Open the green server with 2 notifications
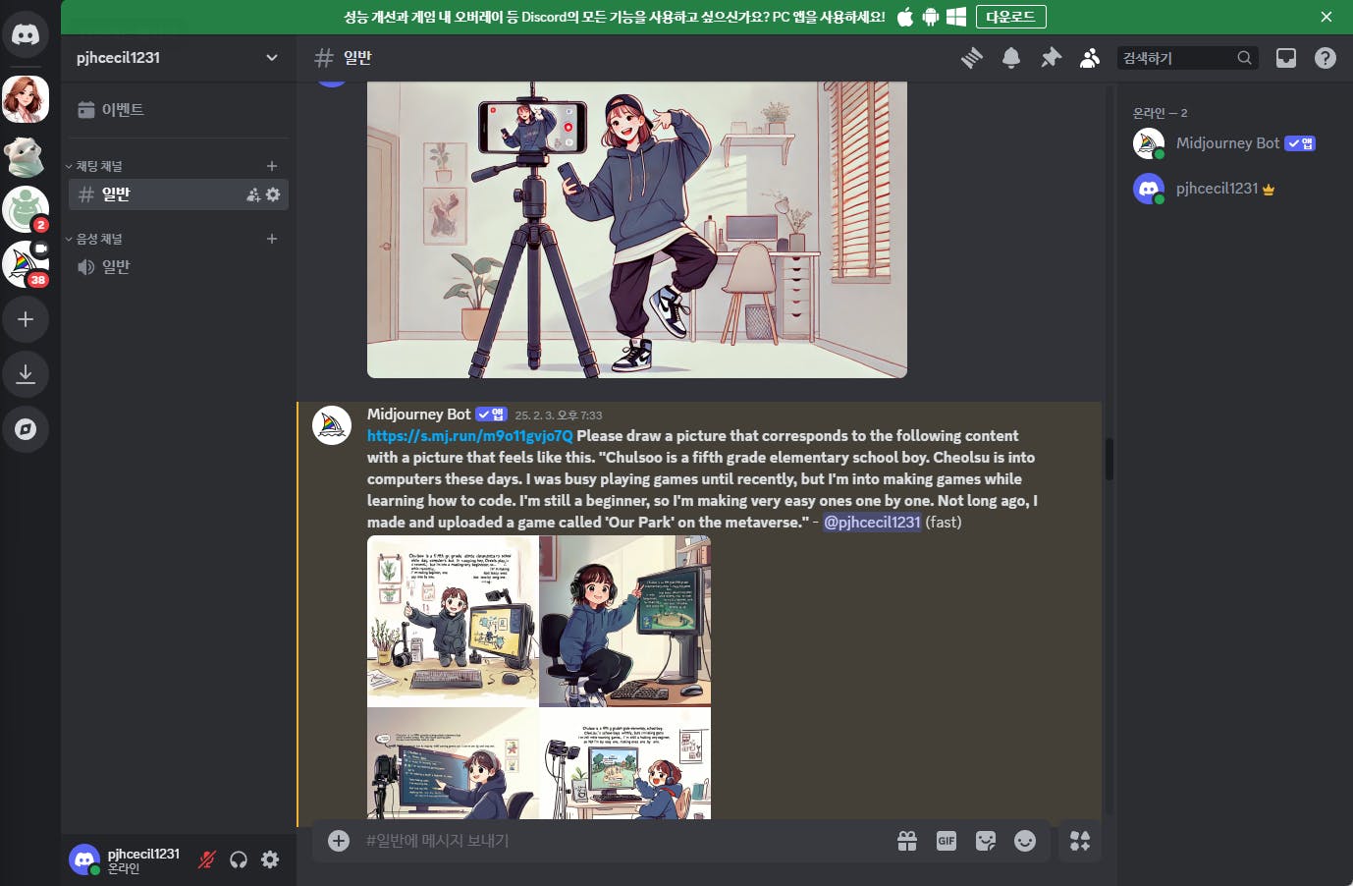This screenshot has height=886, width=1353. (26, 209)
